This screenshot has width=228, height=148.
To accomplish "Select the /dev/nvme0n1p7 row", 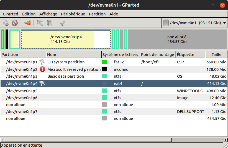I will 114,111.
